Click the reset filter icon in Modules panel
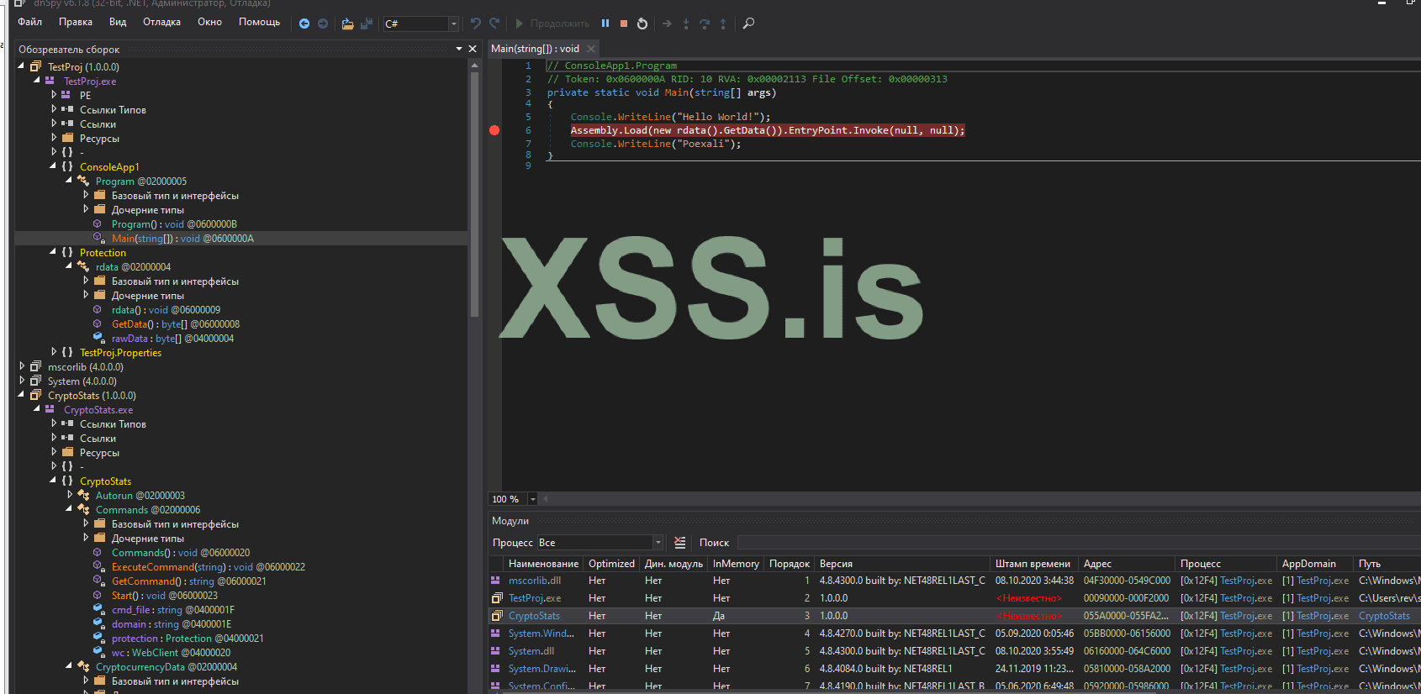The width and height of the screenshot is (1421, 694). tap(680, 543)
